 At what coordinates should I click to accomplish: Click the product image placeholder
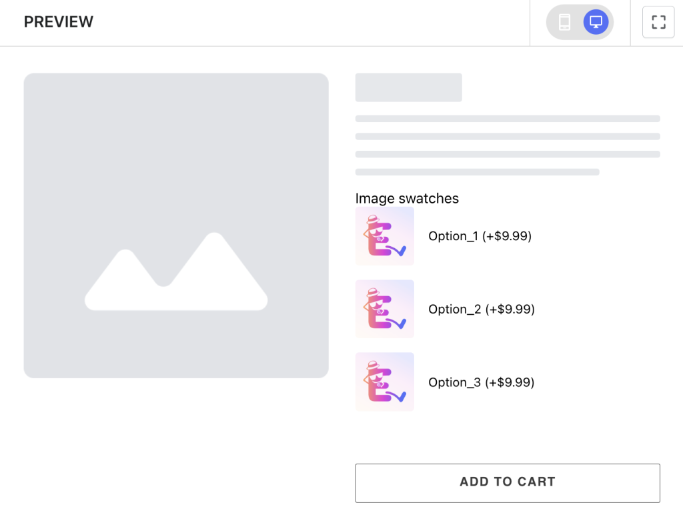point(176,225)
